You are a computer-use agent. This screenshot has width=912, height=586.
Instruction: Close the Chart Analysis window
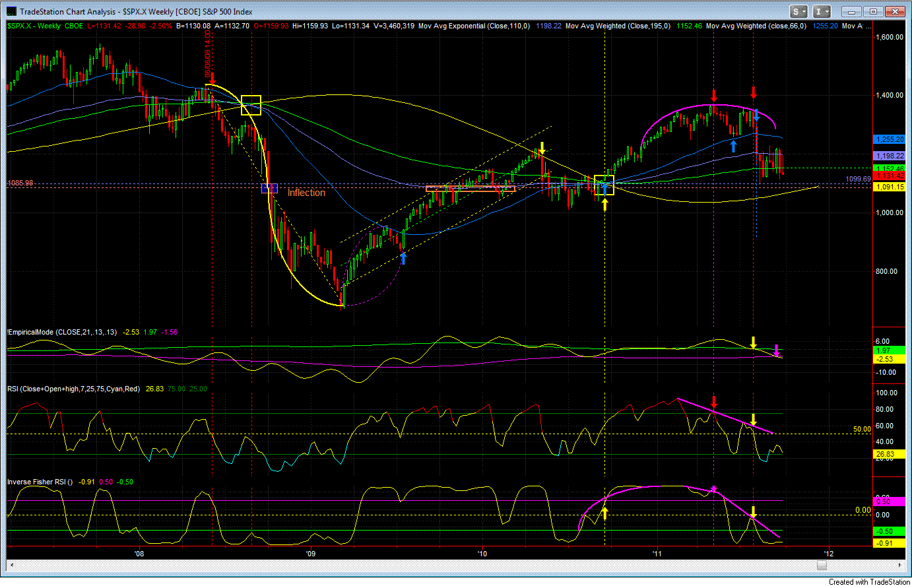pyautogui.click(x=895, y=12)
